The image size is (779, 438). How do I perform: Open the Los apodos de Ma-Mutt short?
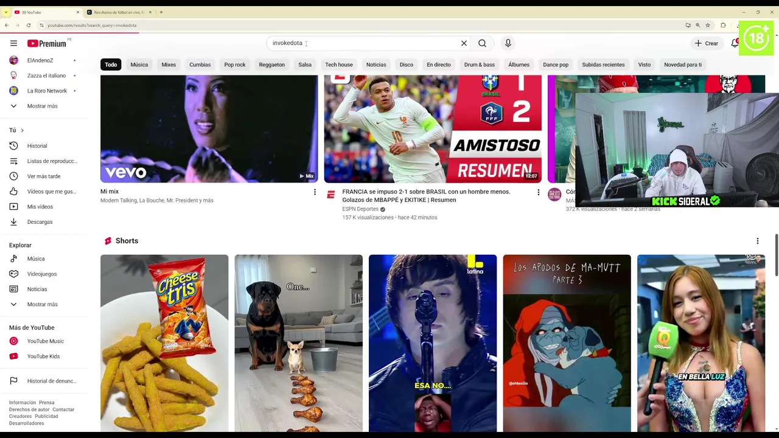point(567,343)
